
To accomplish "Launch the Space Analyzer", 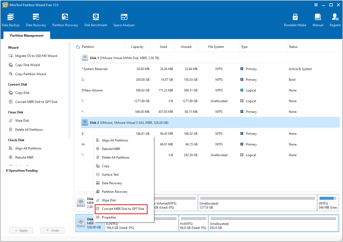I will (x=124, y=19).
